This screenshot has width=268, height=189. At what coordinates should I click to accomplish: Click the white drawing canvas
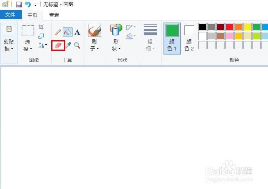click(x=134, y=128)
